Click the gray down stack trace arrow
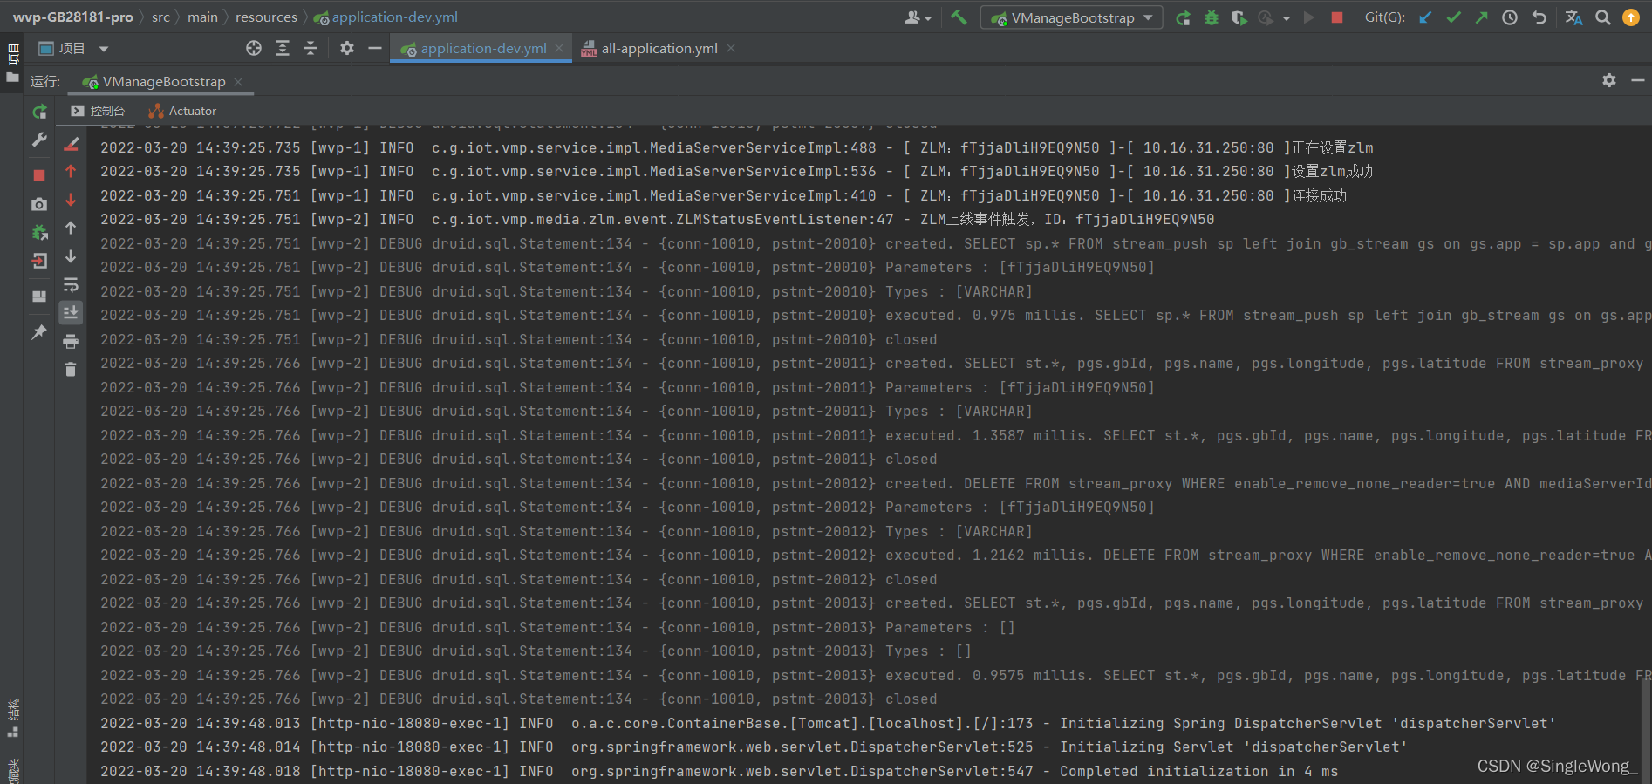Image resolution: width=1652 pixels, height=784 pixels. 72,256
